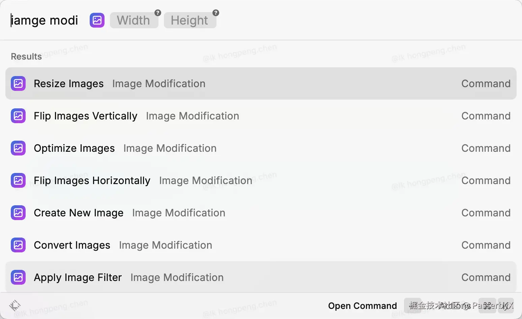Click the Apply Image Filter icon
This screenshot has width=522, height=319.
point(18,277)
